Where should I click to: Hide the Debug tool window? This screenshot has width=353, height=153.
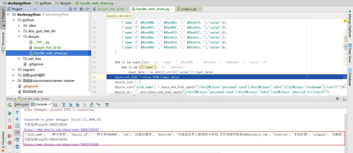pos(344,99)
